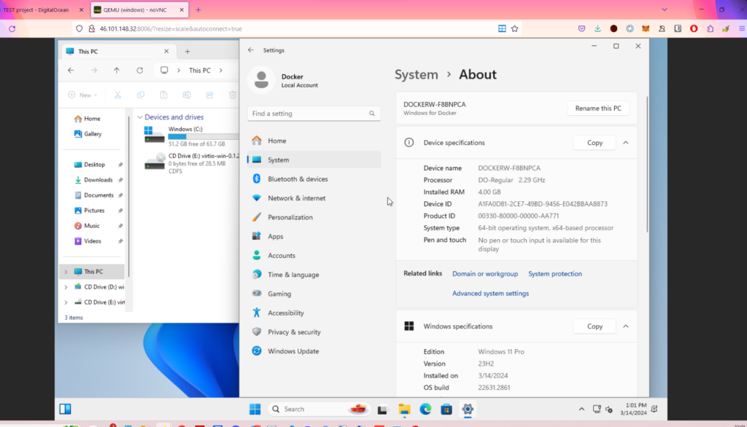Copy the Windows specifications
The width and height of the screenshot is (747, 427).
(x=595, y=326)
